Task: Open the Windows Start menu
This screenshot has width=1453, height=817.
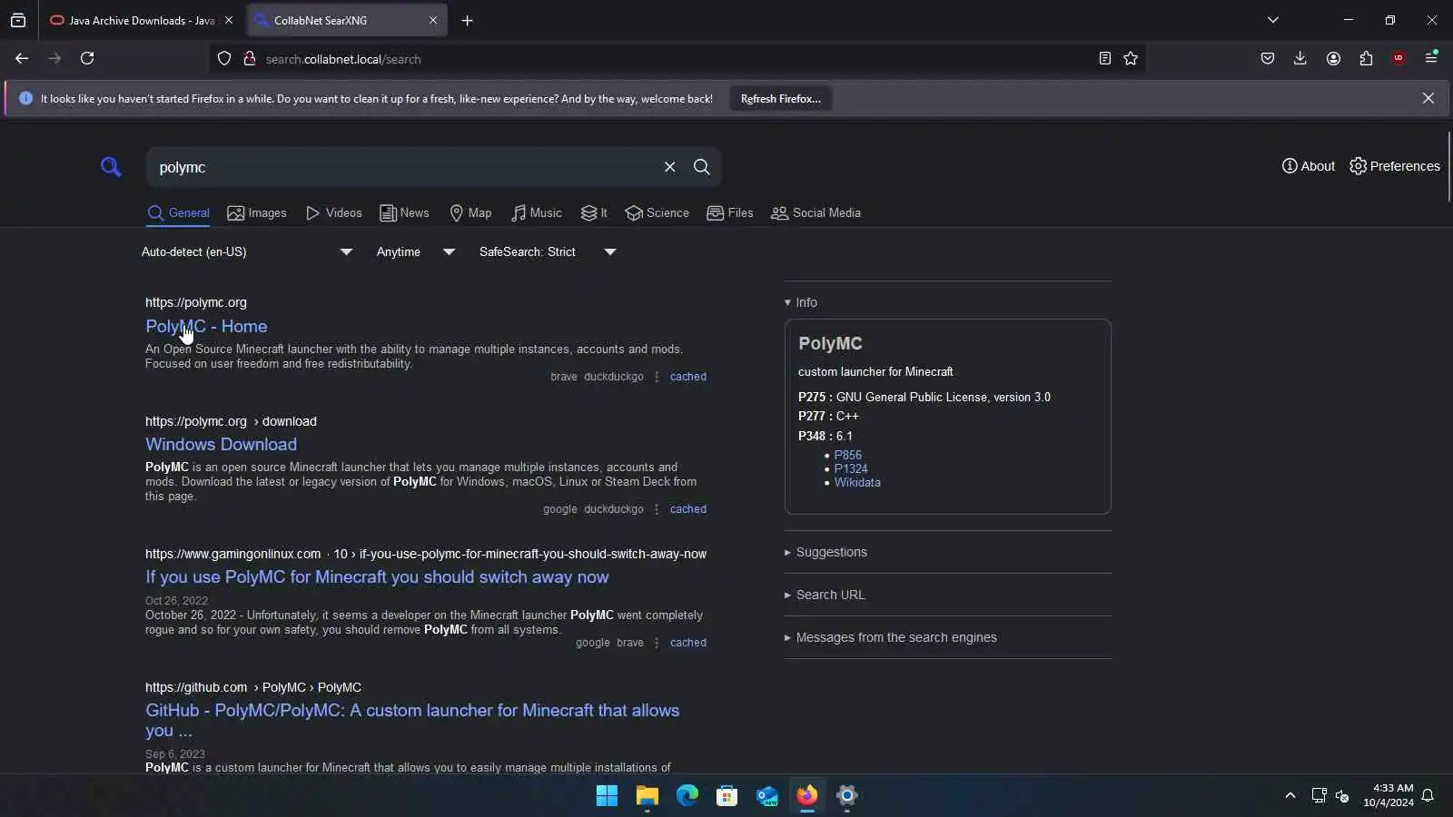Action: [x=607, y=796]
